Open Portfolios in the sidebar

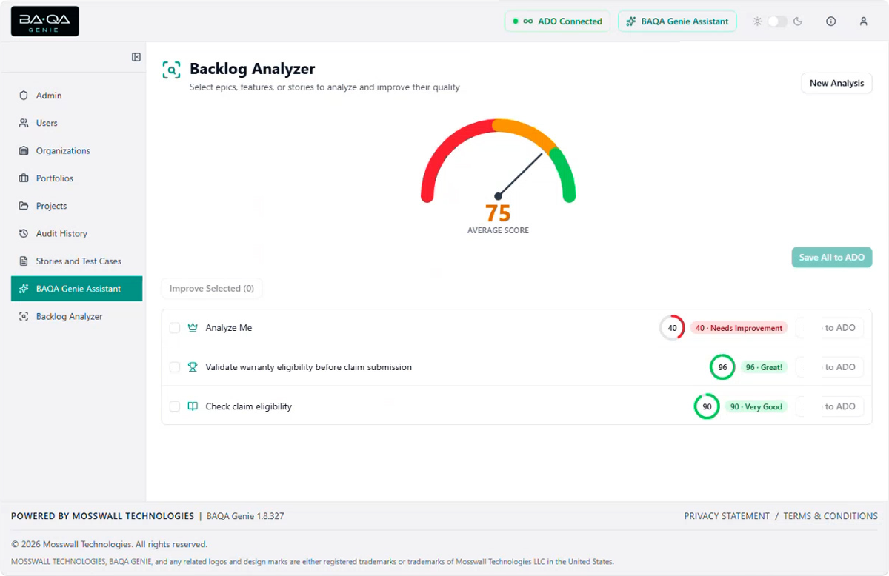click(76, 178)
